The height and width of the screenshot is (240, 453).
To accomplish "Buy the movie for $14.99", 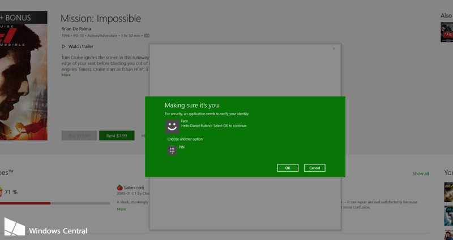I will pyautogui.click(x=79, y=136).
